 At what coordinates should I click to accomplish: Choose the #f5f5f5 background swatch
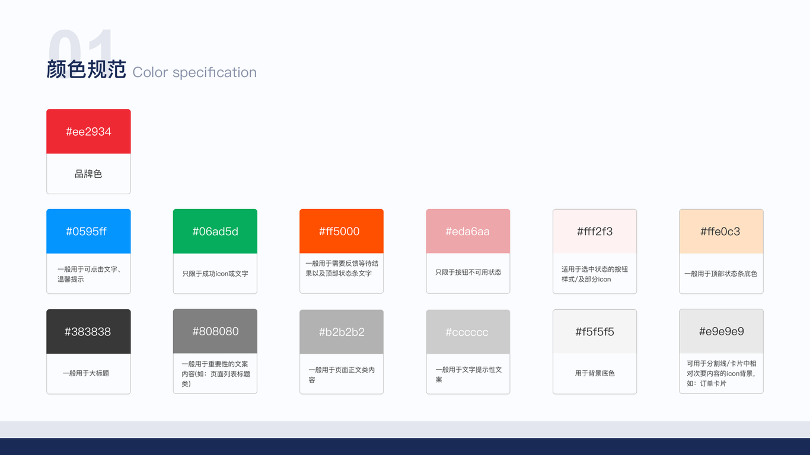coord(595,331)
